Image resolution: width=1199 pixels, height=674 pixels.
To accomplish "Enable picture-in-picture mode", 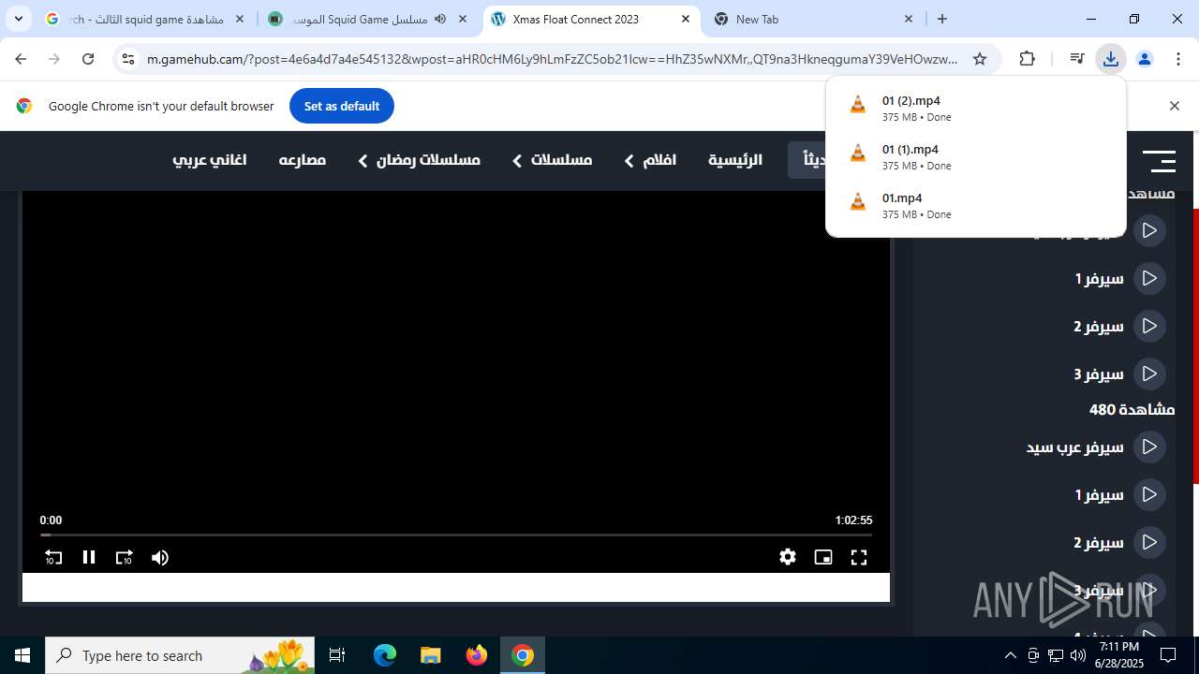I will 823,557.
